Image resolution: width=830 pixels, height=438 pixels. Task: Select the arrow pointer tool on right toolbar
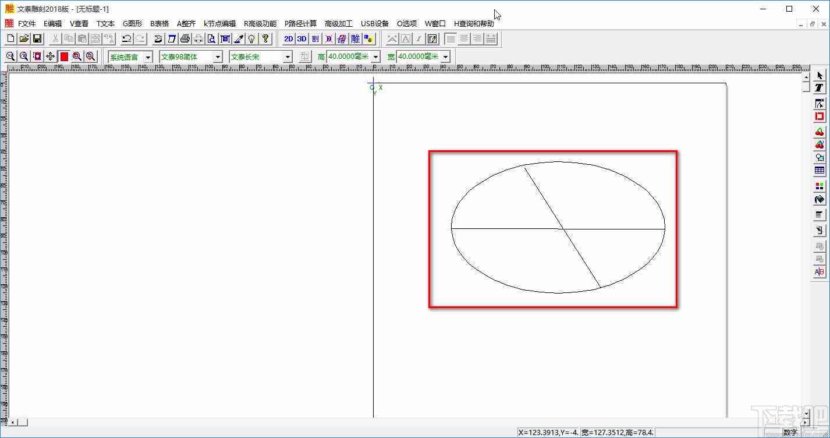820,76
